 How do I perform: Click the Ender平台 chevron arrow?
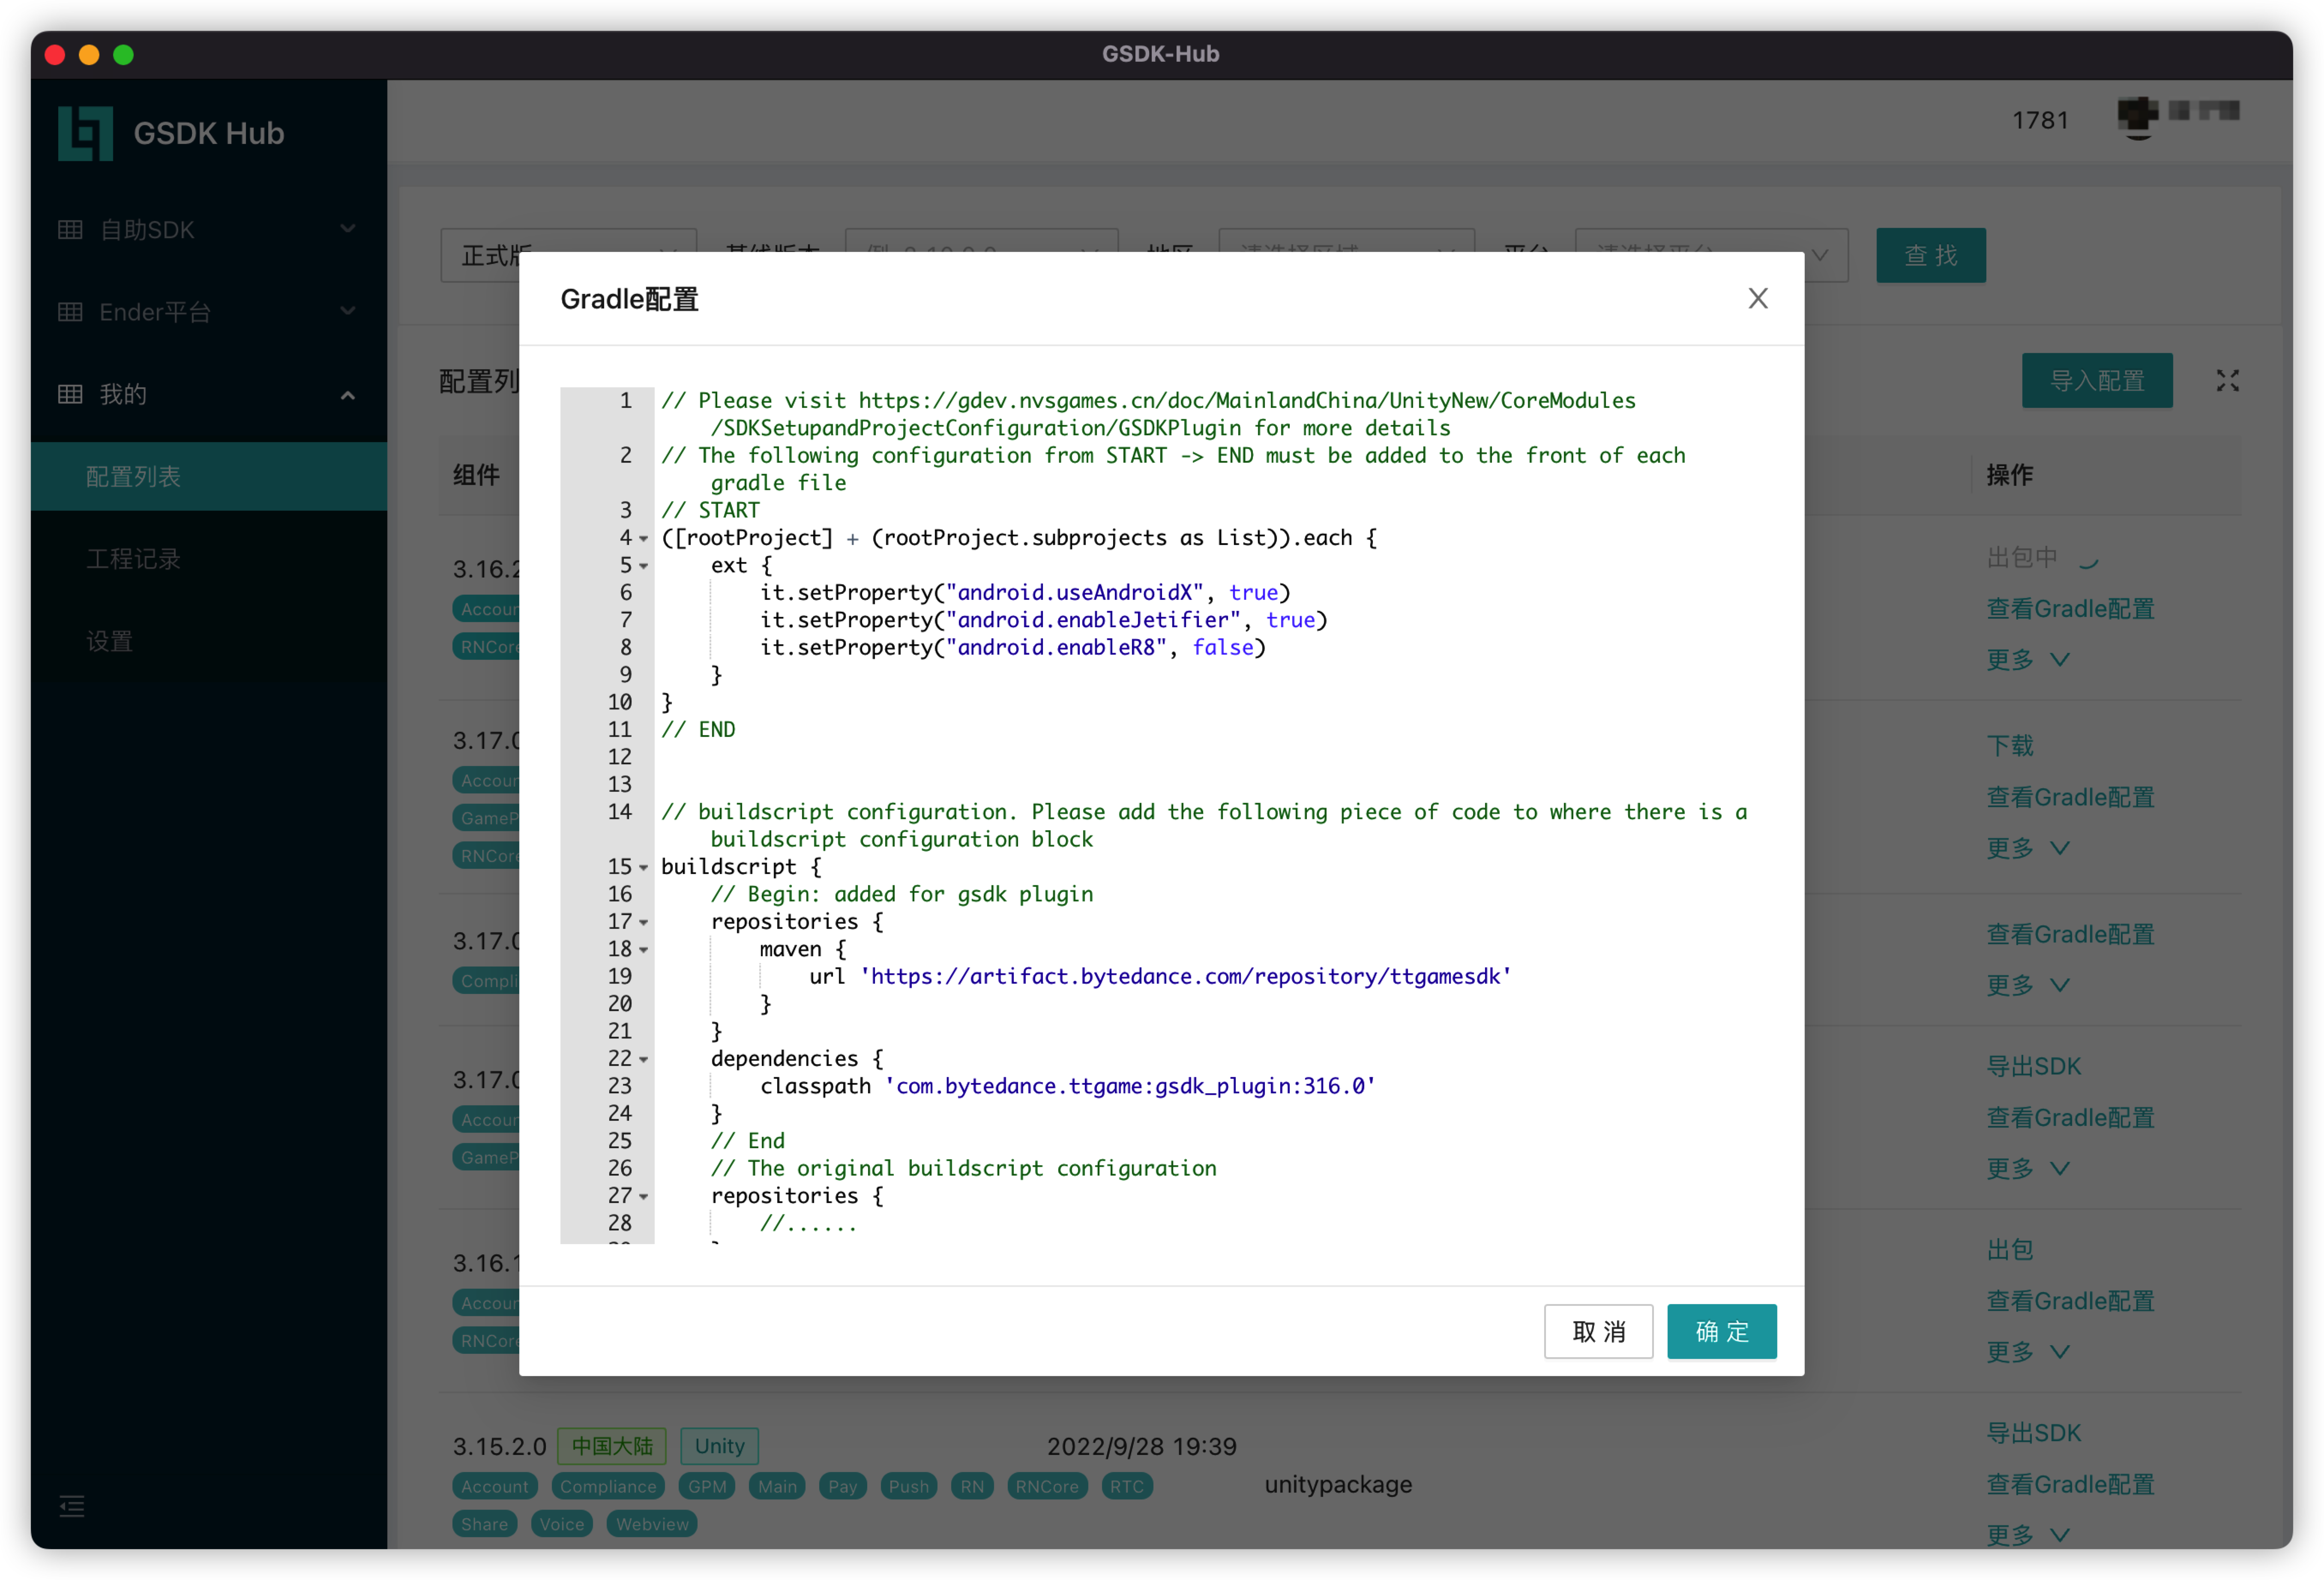[x=348, y=311]
